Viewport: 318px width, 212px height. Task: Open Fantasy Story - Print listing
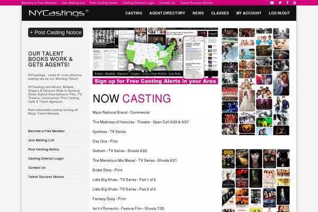click(109, 199)
